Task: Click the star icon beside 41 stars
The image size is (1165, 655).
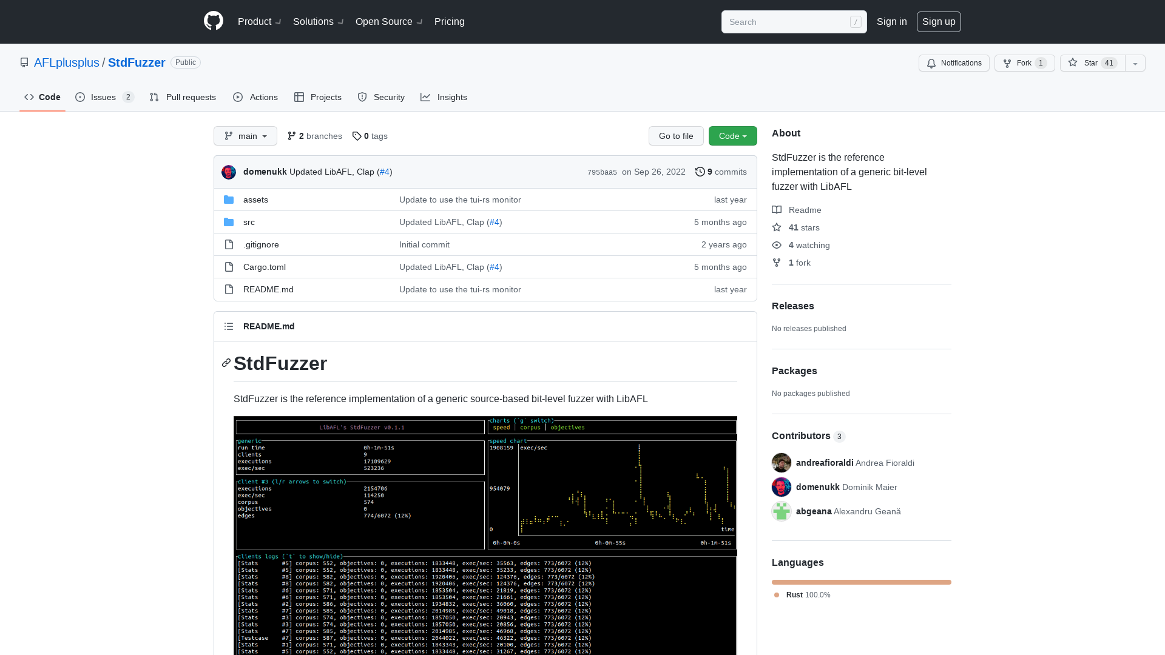Action: click(777, 227)
